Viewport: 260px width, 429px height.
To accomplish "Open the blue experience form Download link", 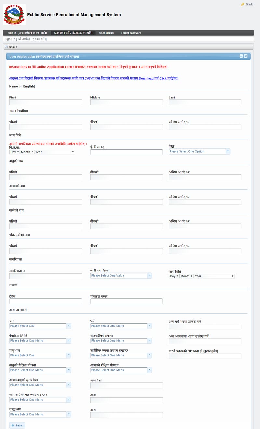I will pyautogui.click(x=94, y=78).
